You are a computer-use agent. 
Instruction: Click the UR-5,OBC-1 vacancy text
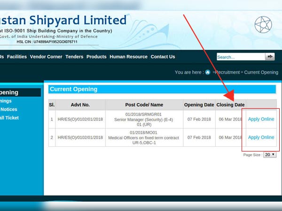click(144, 143)
